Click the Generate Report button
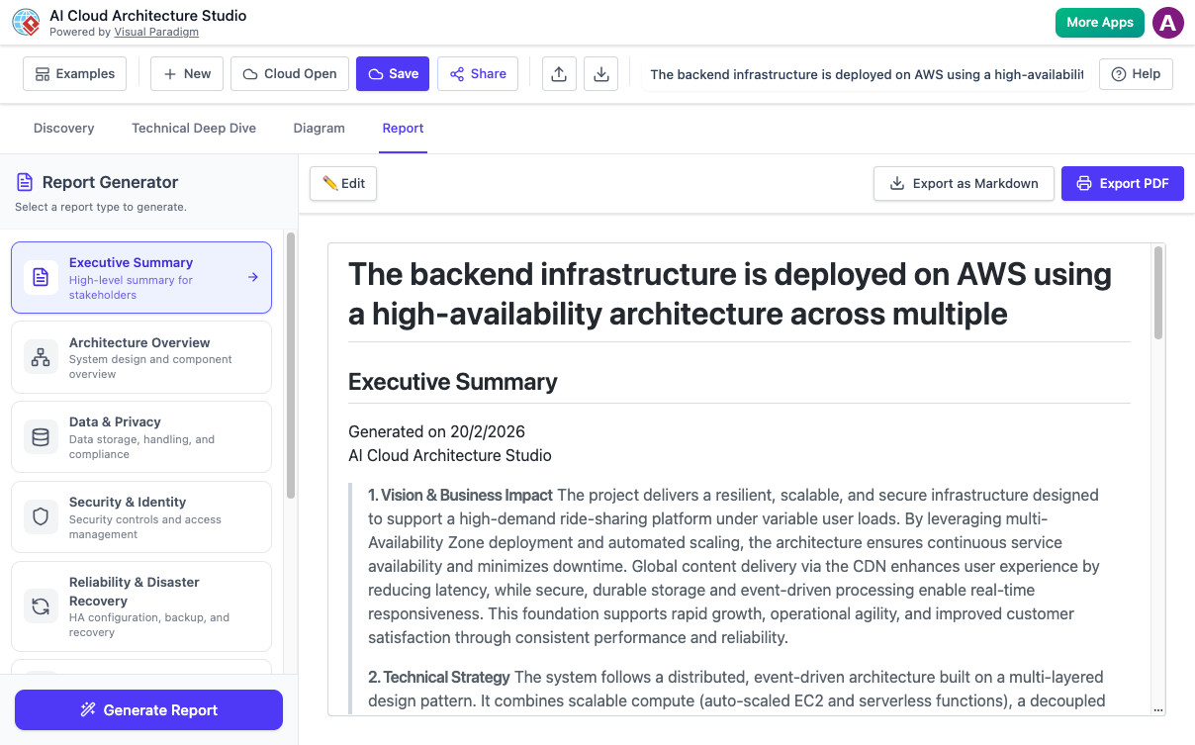Screen dimensions: 1195x745 click(148, 709)
